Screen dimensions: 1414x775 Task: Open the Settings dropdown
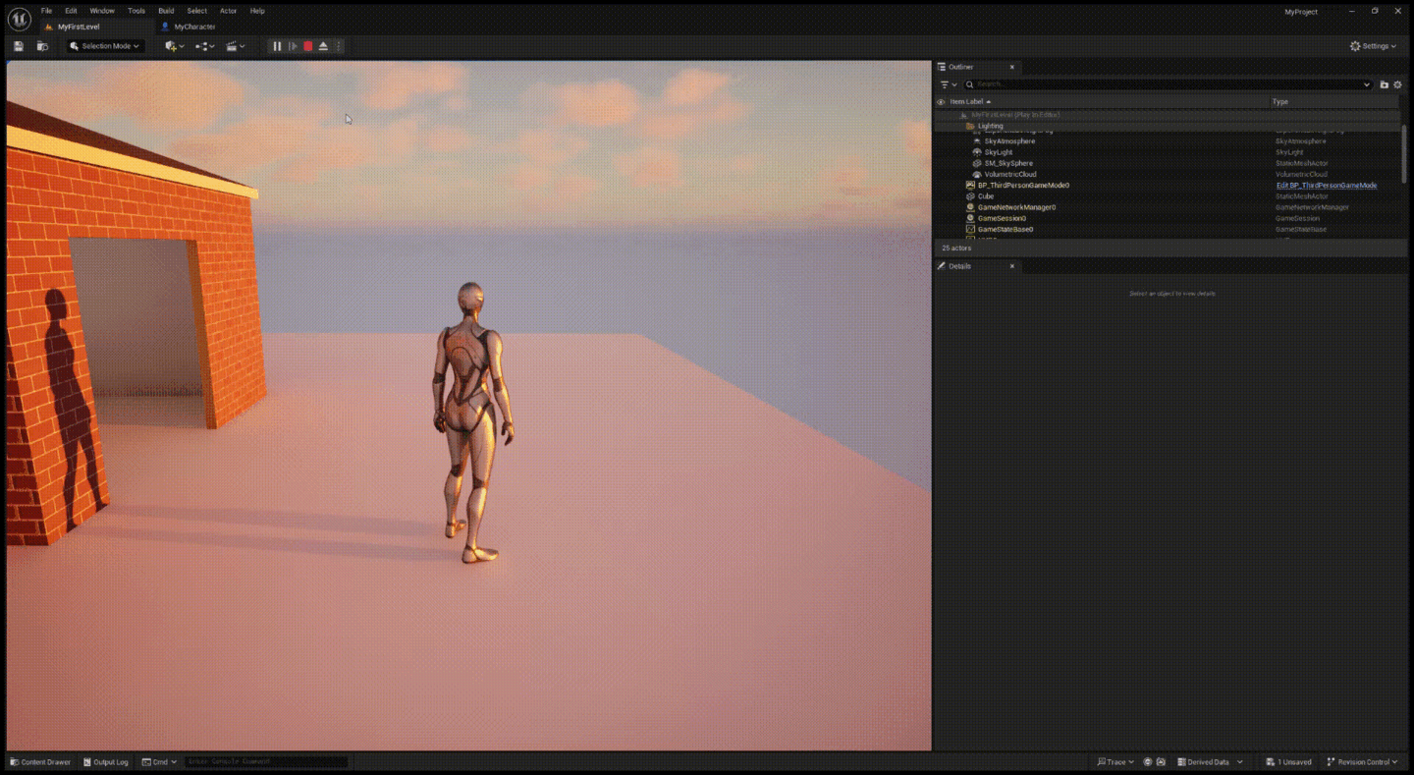pyautogui.click(x=1374, y=46)
